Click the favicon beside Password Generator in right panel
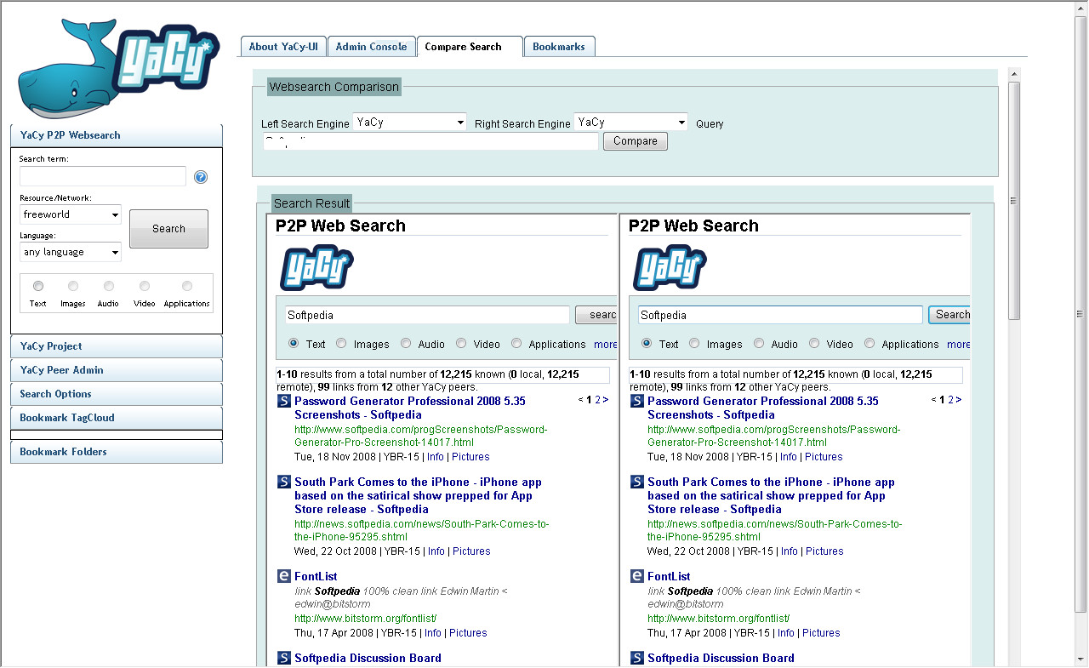 (x=637, y=401)
